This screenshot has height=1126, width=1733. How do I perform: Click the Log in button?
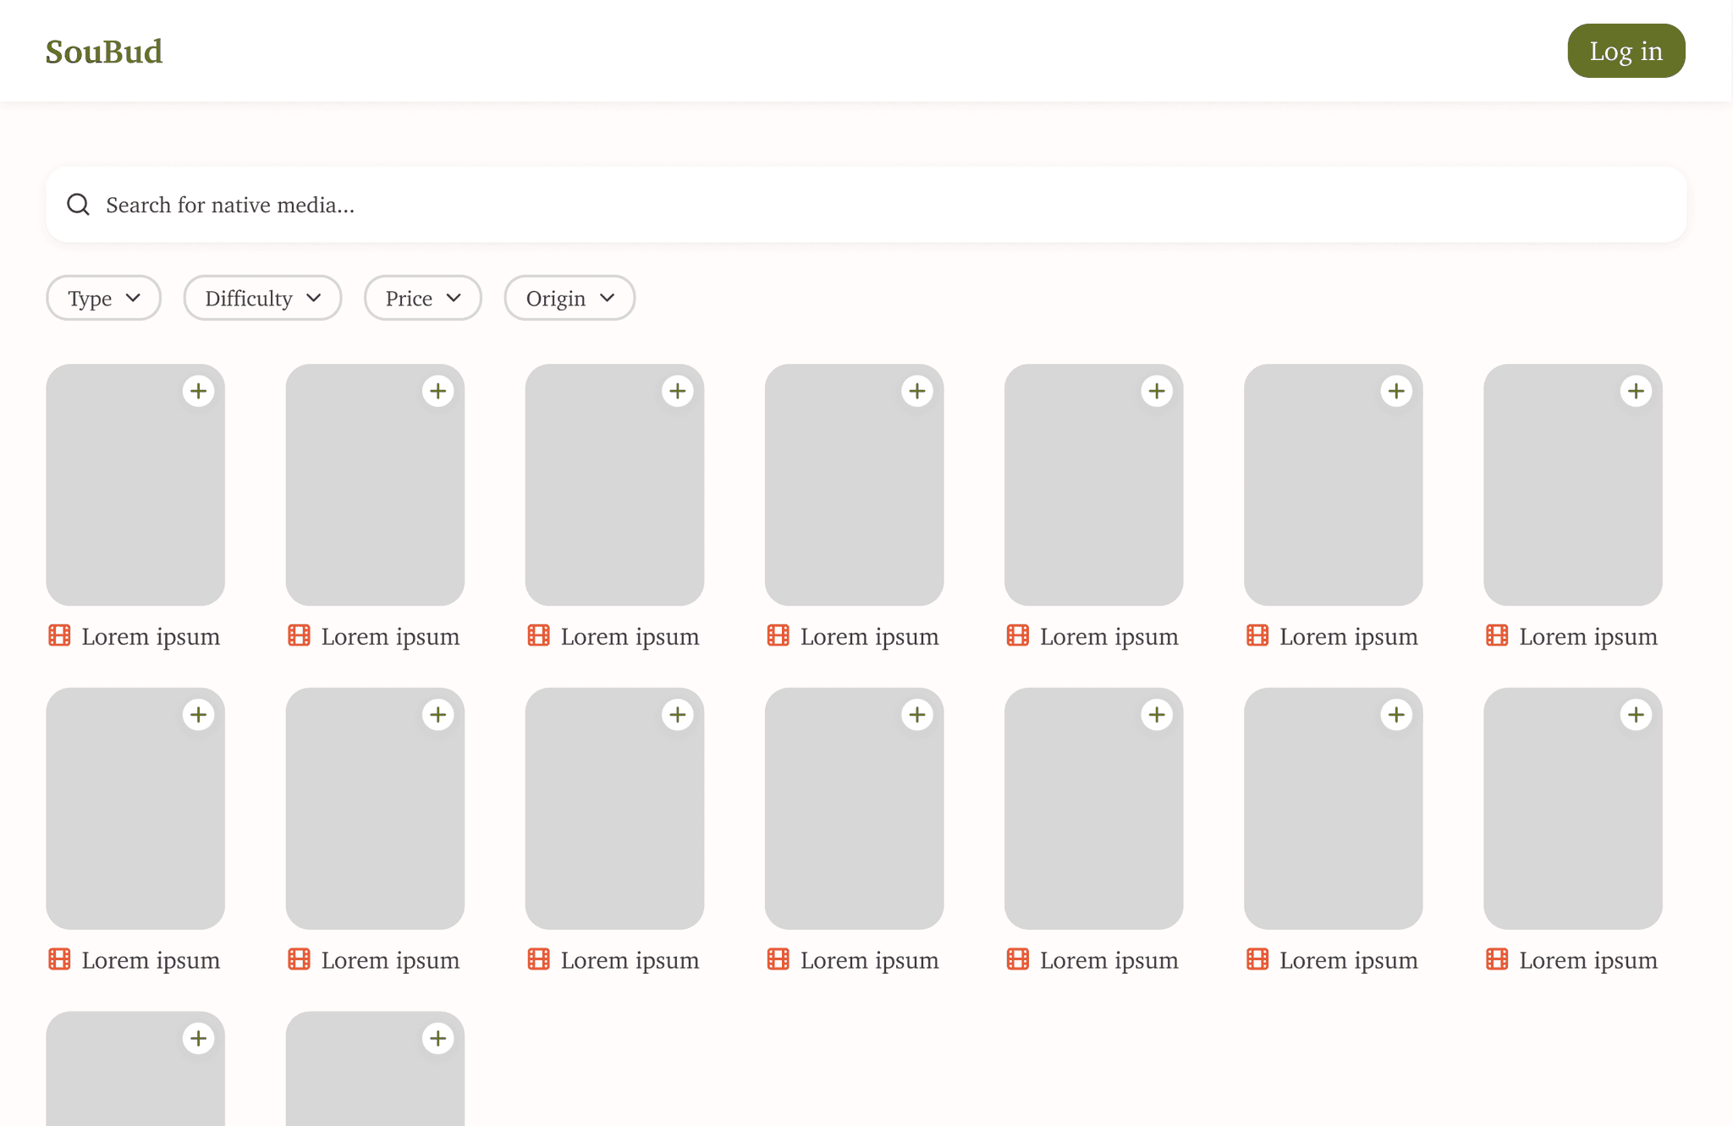pos(1625,51)
